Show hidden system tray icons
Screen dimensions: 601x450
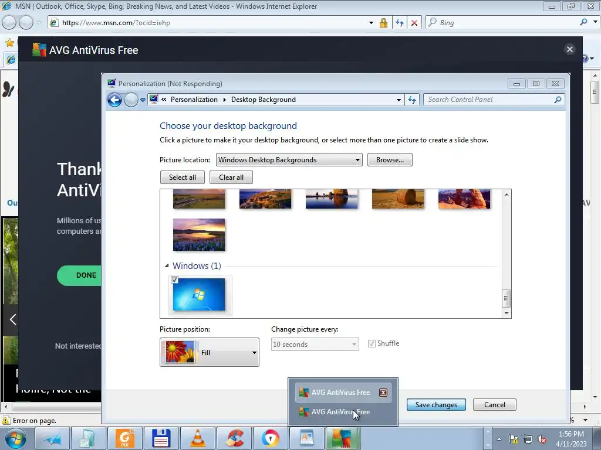pyautogui.click(x=499, y=439)
